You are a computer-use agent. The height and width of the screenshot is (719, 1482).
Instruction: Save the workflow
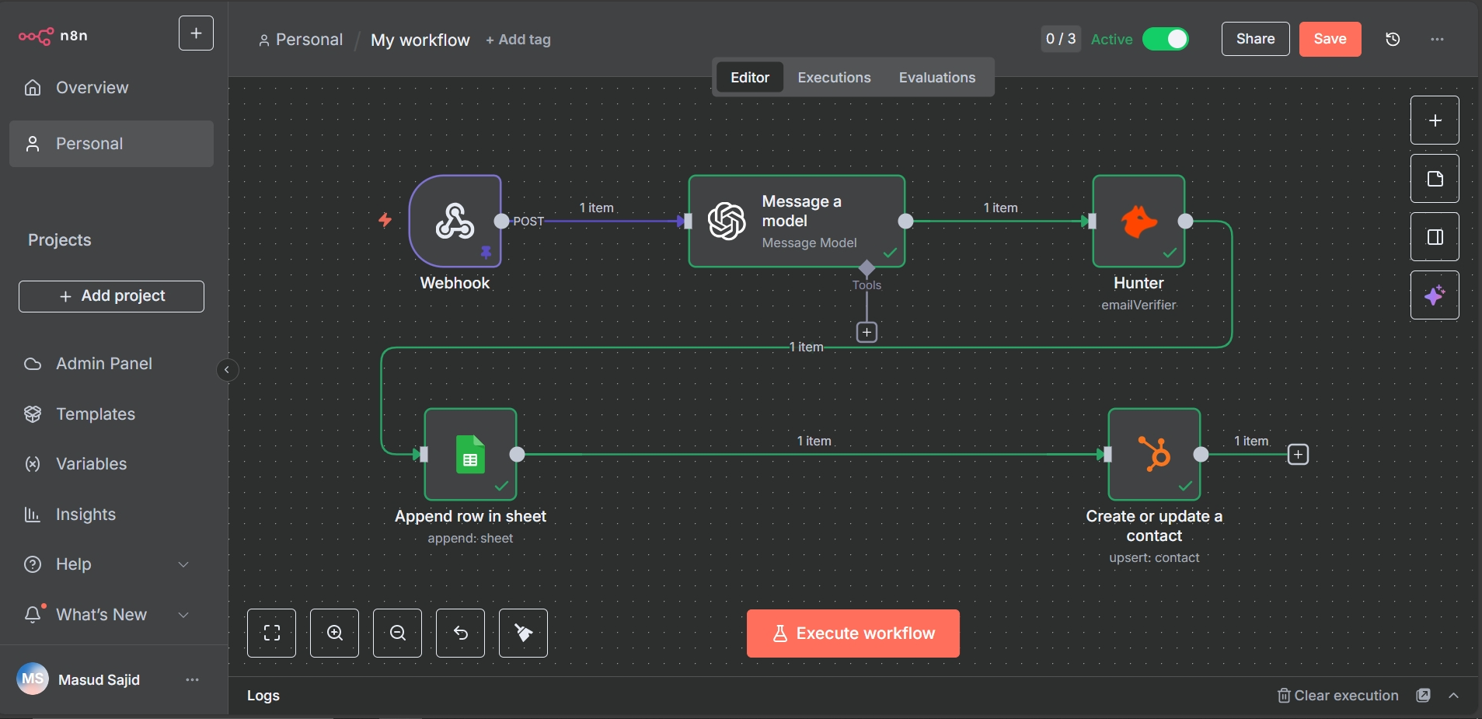[1330, 39]
